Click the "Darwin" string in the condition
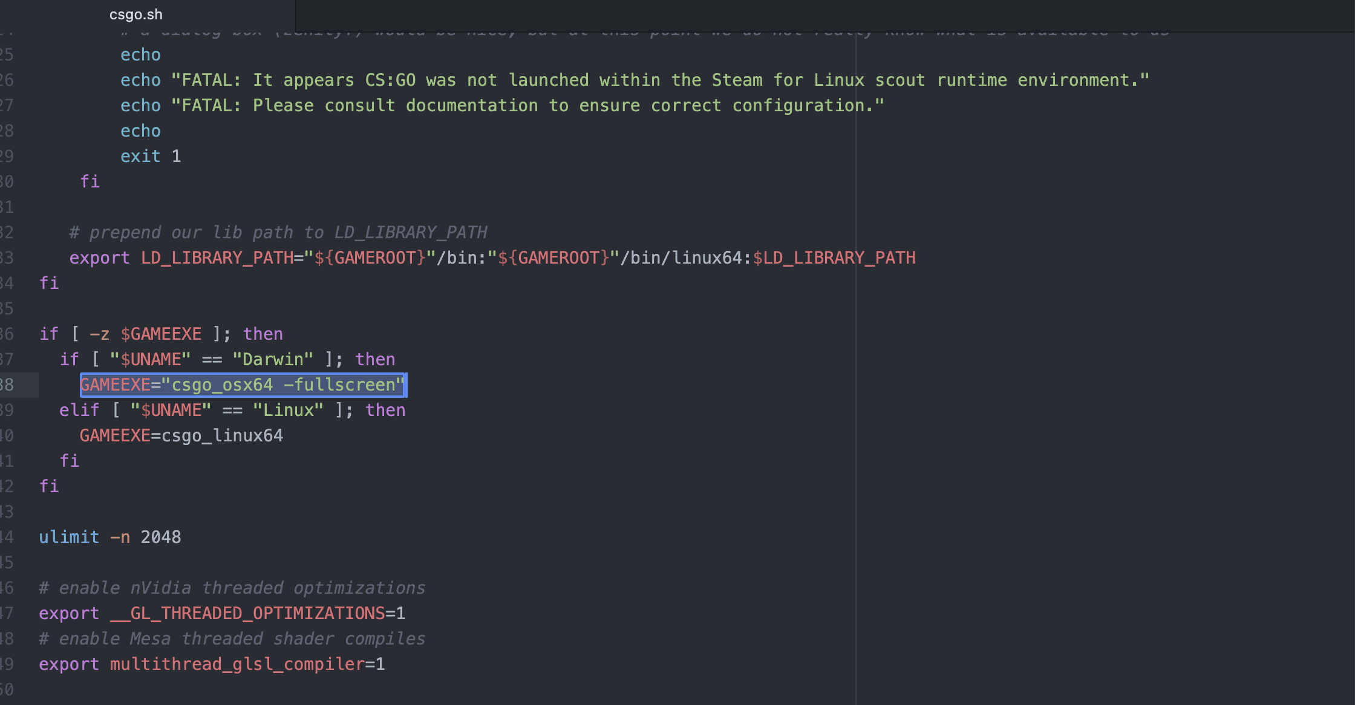 [273, 360]
